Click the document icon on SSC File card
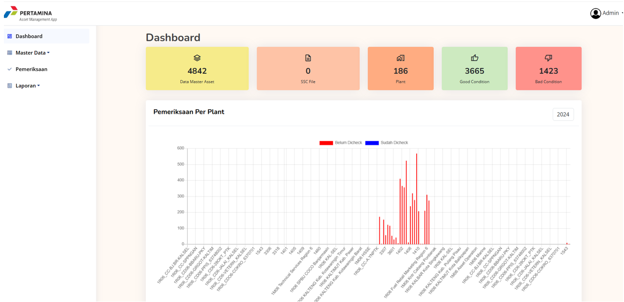 308,58
